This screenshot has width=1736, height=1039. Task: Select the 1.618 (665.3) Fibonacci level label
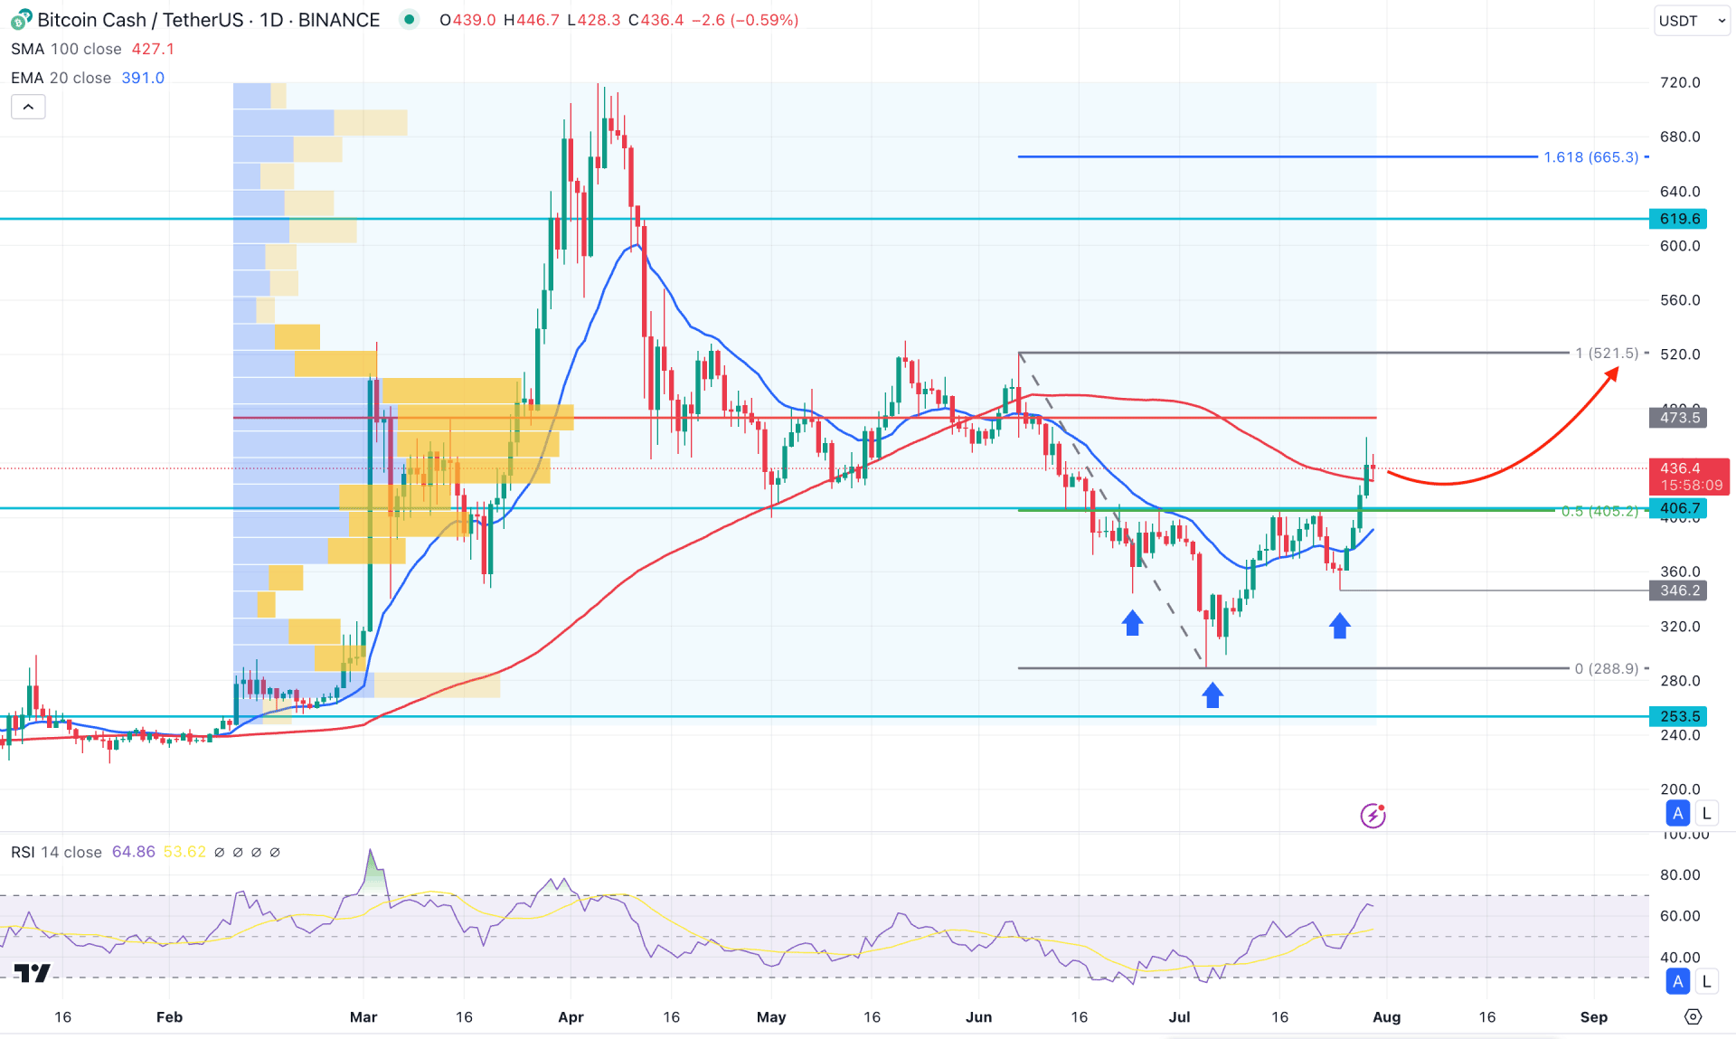(x=1590, y=157)
